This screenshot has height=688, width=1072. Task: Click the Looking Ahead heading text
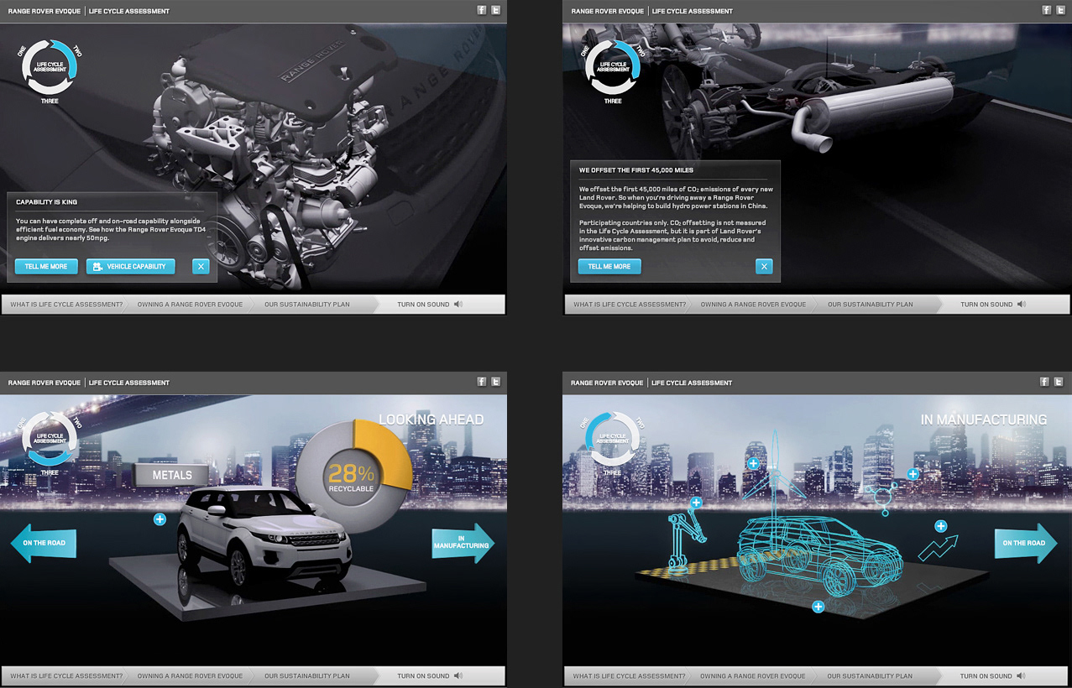coord(431,420)
